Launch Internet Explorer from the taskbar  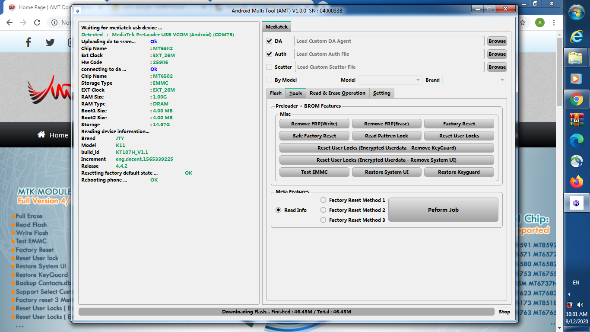click(576, 37)
